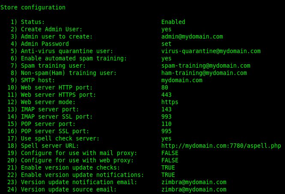Select Enable automated spam training option
Screen dimensions: 285x194
tap(68, 59)
